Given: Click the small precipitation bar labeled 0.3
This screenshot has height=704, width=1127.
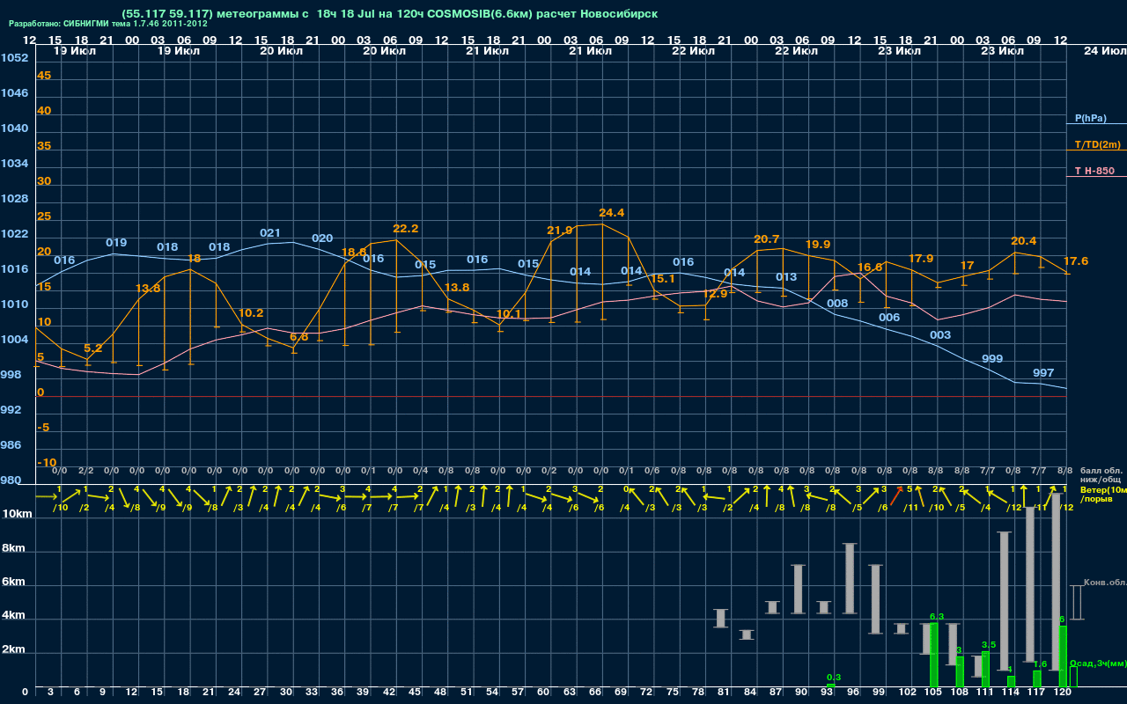Looking at the screenshot, I should pos(830,686).
